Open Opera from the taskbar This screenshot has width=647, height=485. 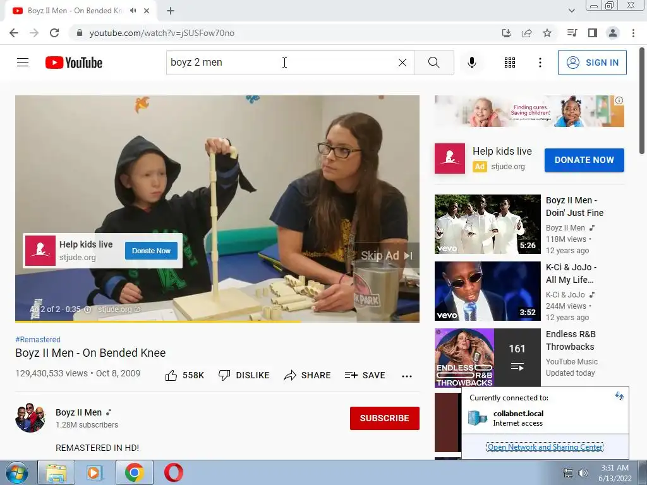click(174, 472)
